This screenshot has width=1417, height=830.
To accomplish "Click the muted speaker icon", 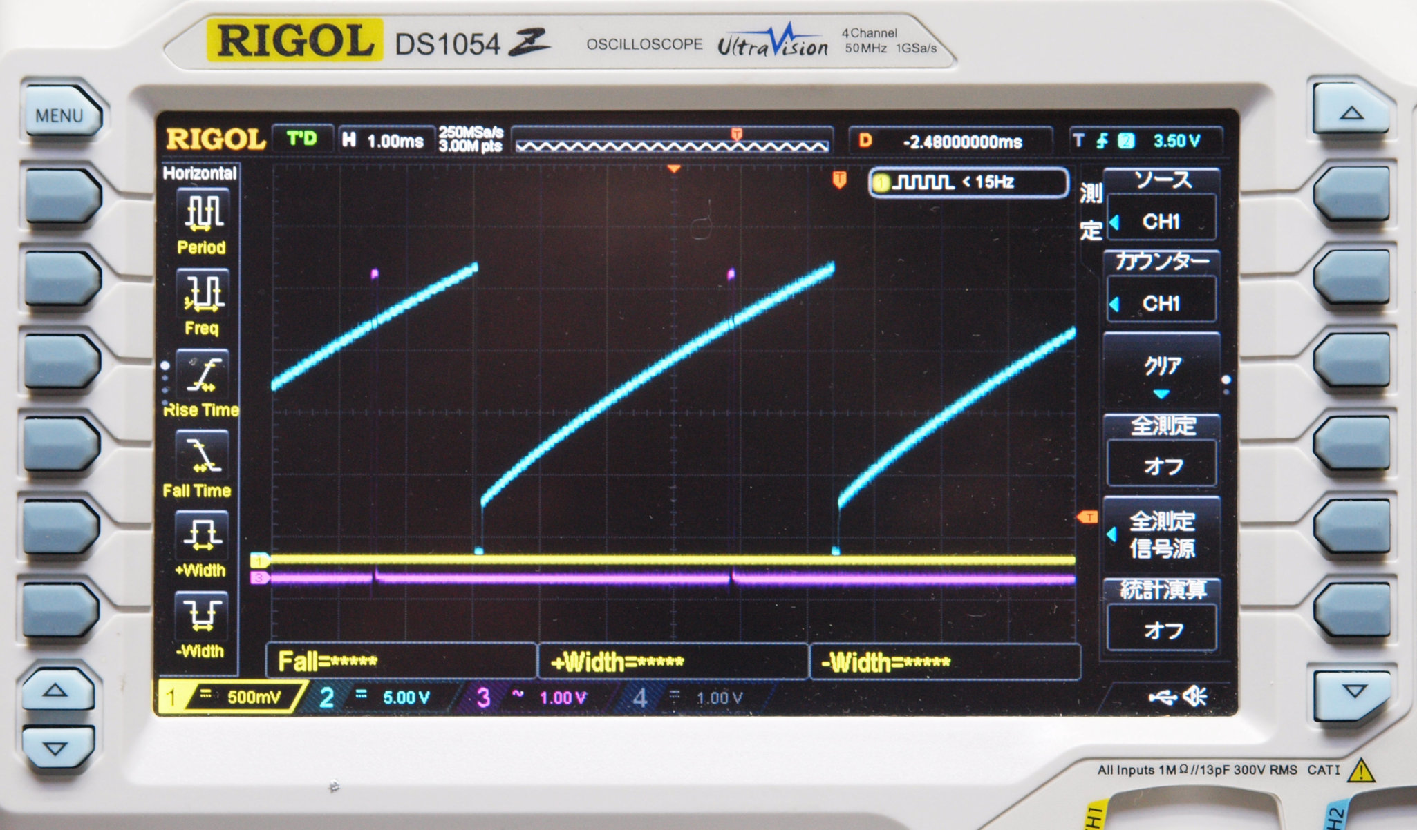I will (x=1195, y=697).
